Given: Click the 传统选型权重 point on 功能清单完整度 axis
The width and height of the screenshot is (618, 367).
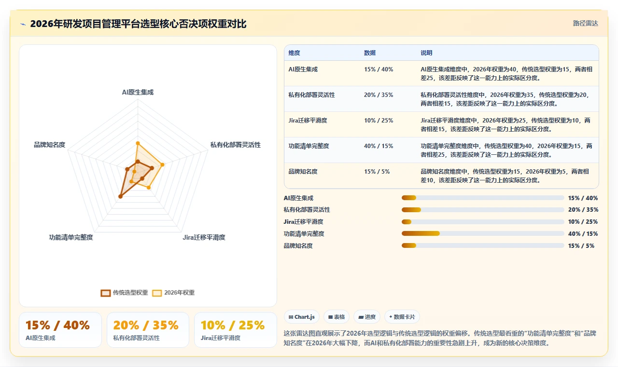Looking at the screenshot, I should [x=120, y=196].
